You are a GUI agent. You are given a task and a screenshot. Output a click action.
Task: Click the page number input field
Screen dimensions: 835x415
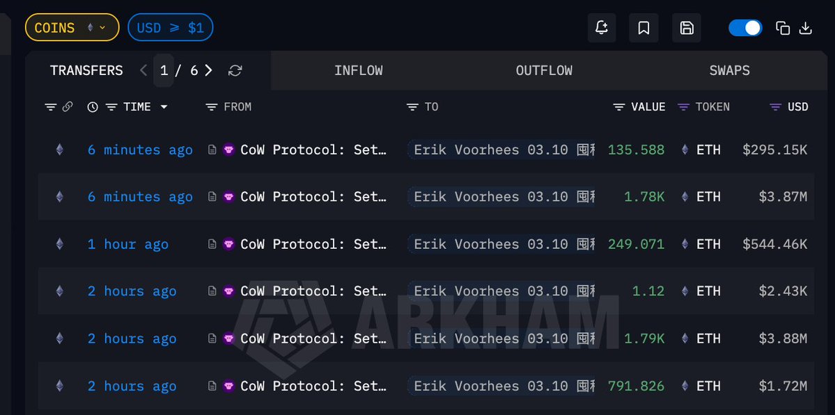pos(164,70)
